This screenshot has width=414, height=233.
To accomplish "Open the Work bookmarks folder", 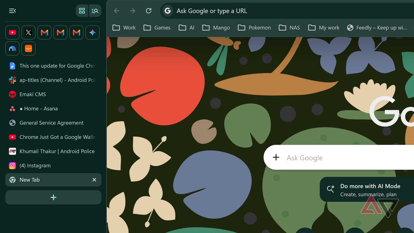I will tap(124, 28).
